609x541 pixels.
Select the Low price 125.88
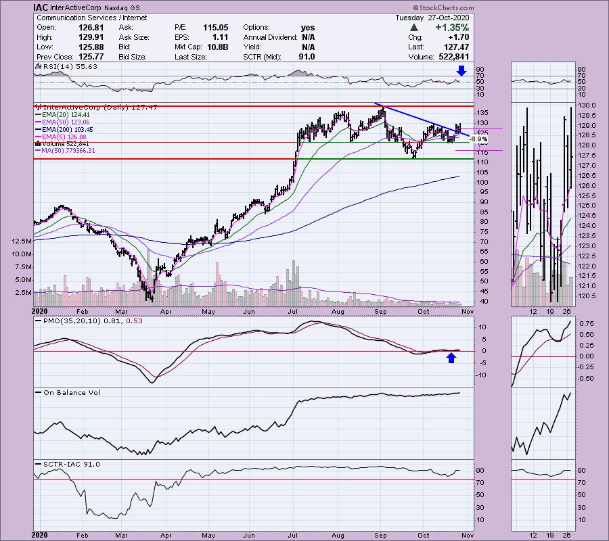(91, 47)
